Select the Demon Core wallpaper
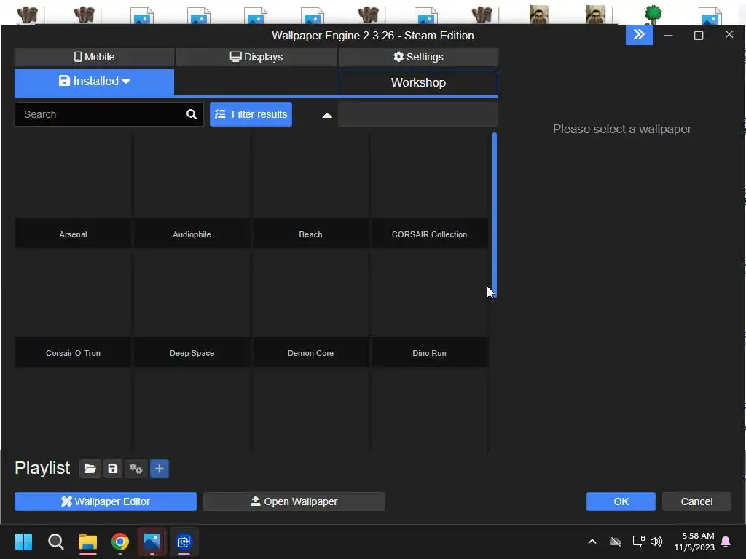Screen dimensions: 746x559 [x=310, y=310]
